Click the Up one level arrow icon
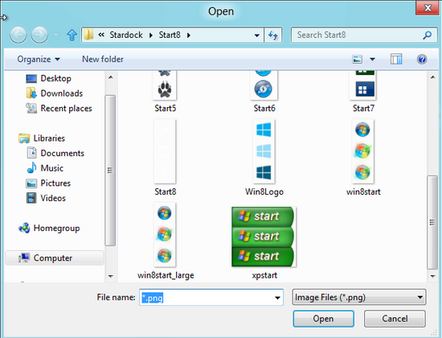This screenshot has width=442, height=338. click(72, 35)
